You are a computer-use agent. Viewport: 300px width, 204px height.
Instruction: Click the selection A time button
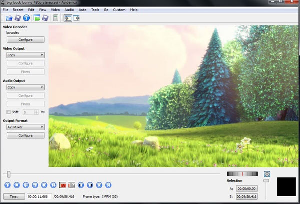pyautogui.click(x=247, y=188)
